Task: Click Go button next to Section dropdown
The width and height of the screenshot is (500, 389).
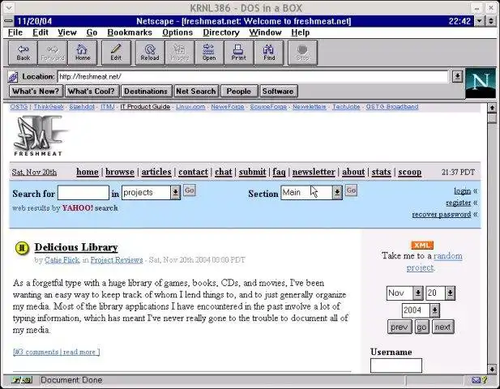Action: coord(351,190)
